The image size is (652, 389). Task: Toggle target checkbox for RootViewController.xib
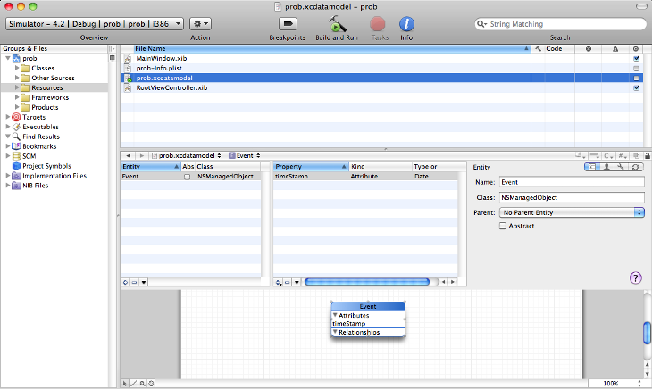click(636, 87)
